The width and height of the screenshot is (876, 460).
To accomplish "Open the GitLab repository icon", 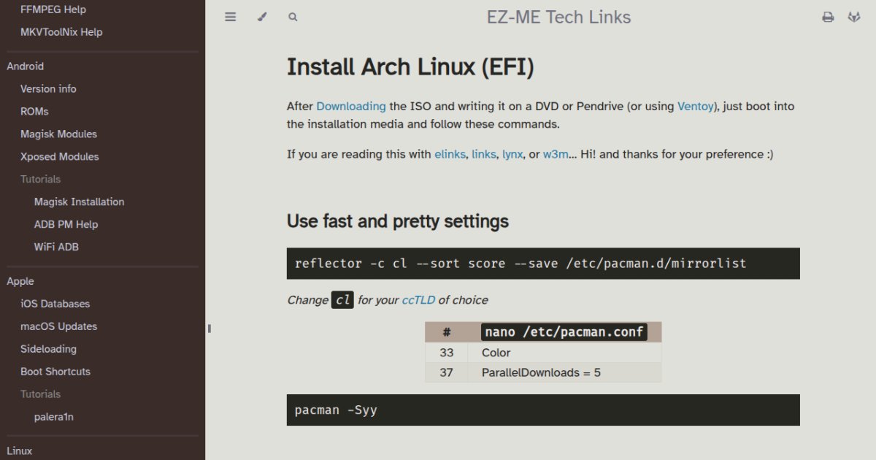I will click(854, 16).
